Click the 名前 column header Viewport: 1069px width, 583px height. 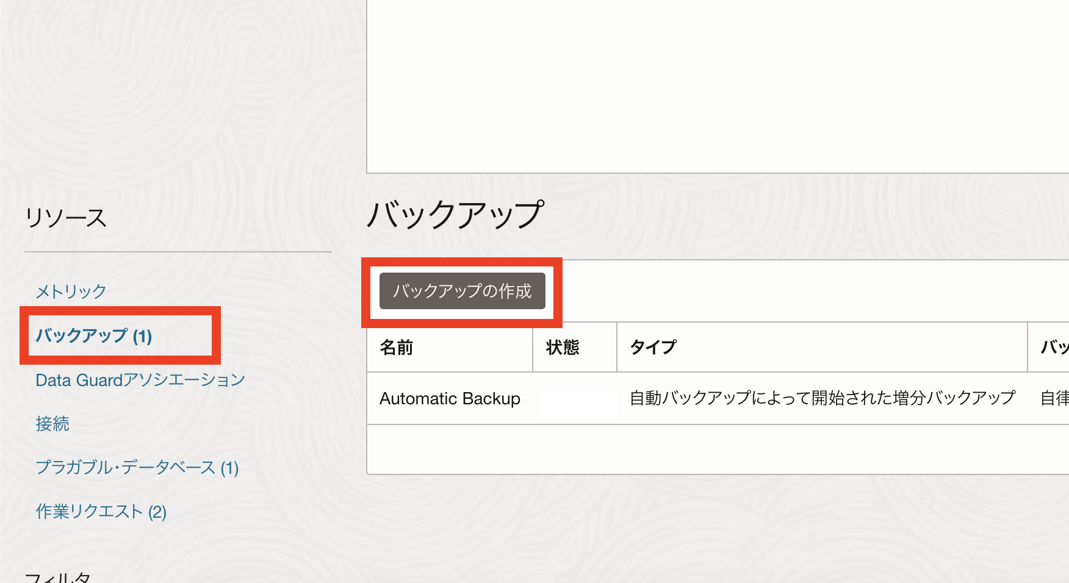(397, 348)
